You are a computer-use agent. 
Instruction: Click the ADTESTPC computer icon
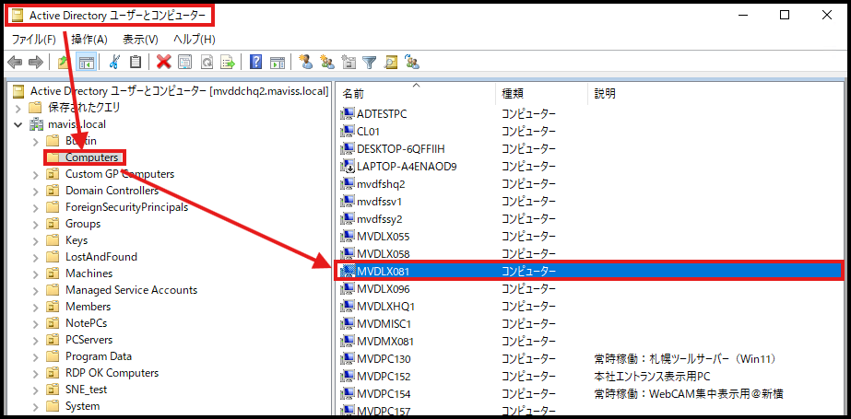coord(347,114)
